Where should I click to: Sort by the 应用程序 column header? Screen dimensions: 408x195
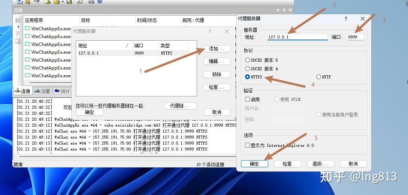point(52,20)
